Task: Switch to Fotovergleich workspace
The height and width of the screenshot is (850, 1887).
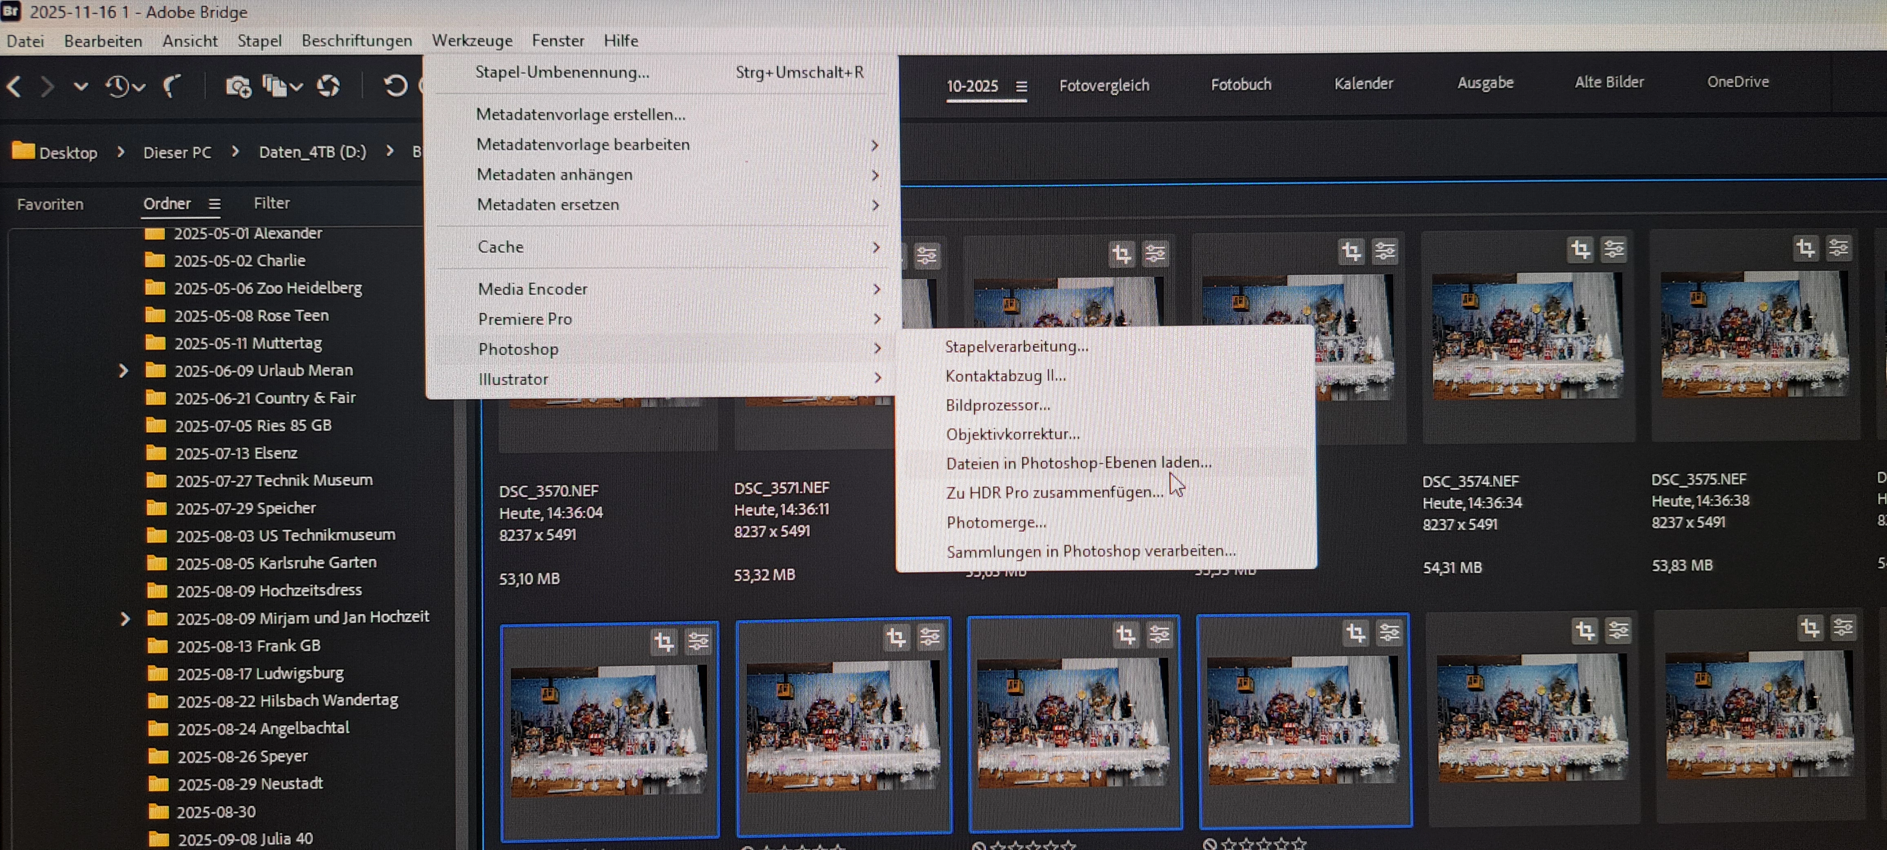Action: click(x=1104, y=86)
